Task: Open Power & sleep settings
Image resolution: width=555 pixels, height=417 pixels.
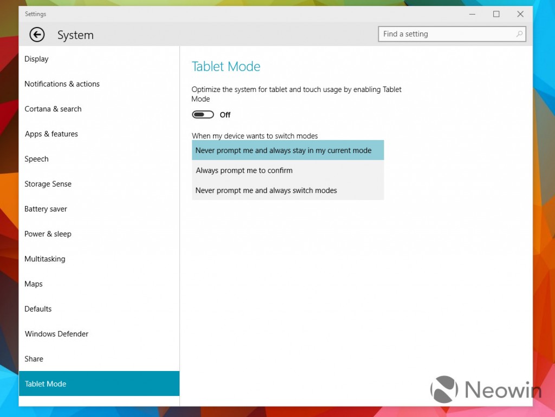Action: 48,234
